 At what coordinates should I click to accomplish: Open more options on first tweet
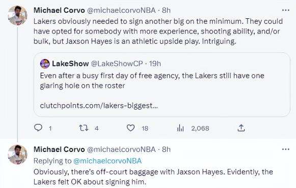click(x=285, y=10)
